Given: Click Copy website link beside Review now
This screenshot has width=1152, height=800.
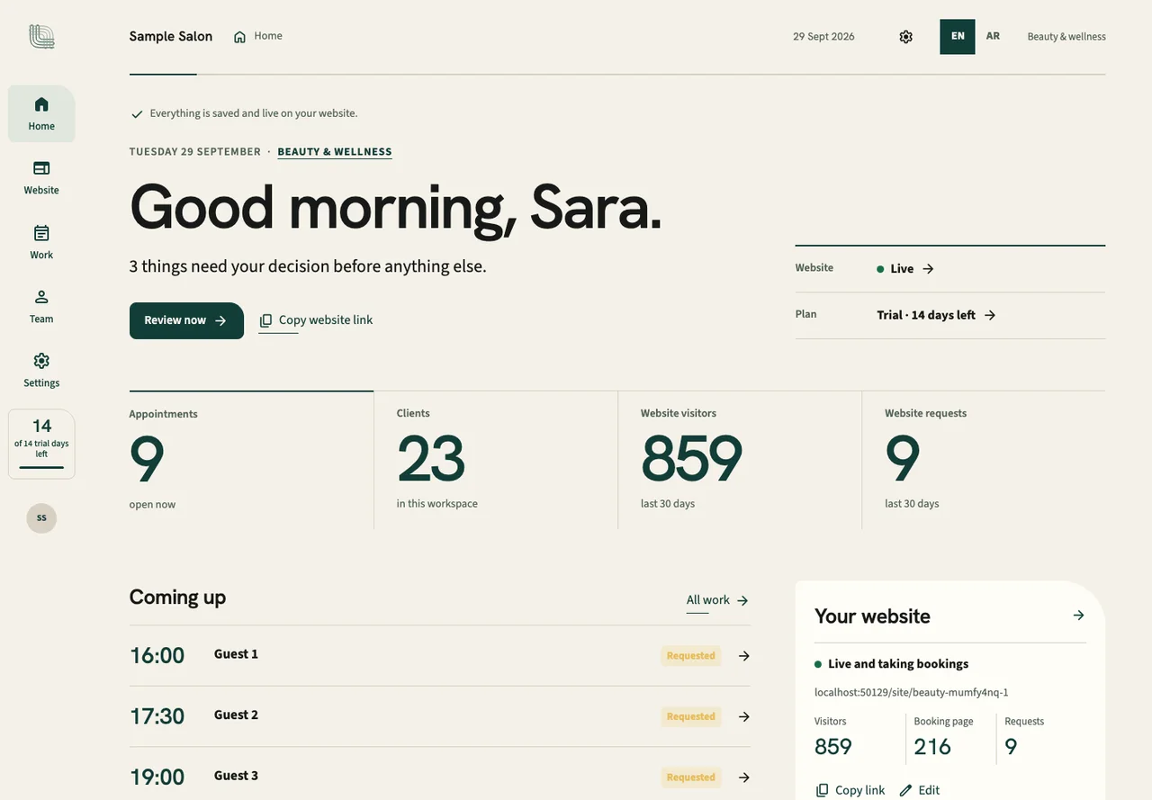Looking at the screenshot, I should (316, 320).
